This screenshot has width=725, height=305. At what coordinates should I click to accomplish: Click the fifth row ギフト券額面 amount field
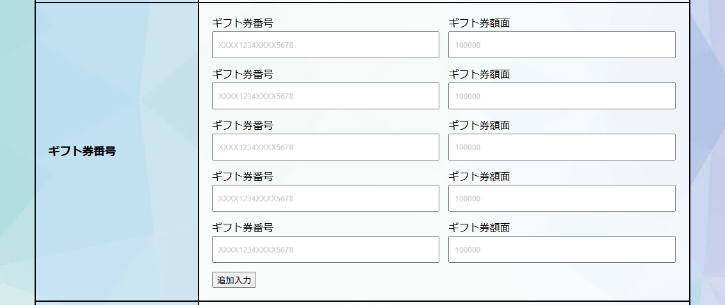[562, 249]
